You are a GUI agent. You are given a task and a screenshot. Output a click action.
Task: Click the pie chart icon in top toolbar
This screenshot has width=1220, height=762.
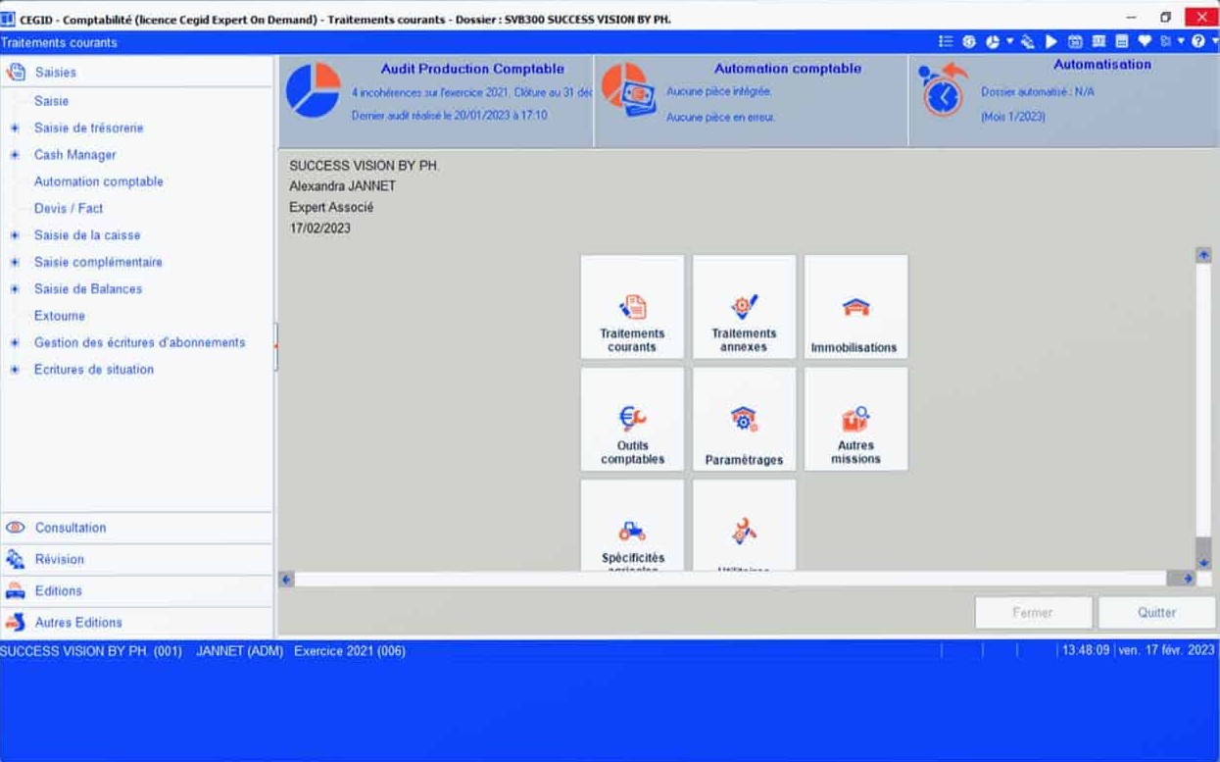tap(993, 41)
